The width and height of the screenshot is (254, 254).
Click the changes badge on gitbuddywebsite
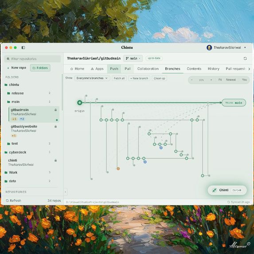[14, 136]
